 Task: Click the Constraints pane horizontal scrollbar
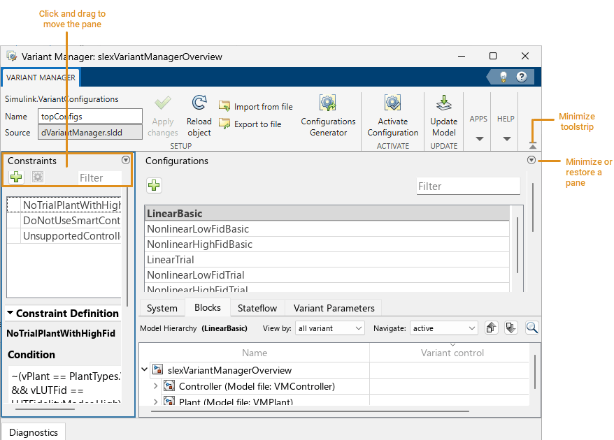45,409
